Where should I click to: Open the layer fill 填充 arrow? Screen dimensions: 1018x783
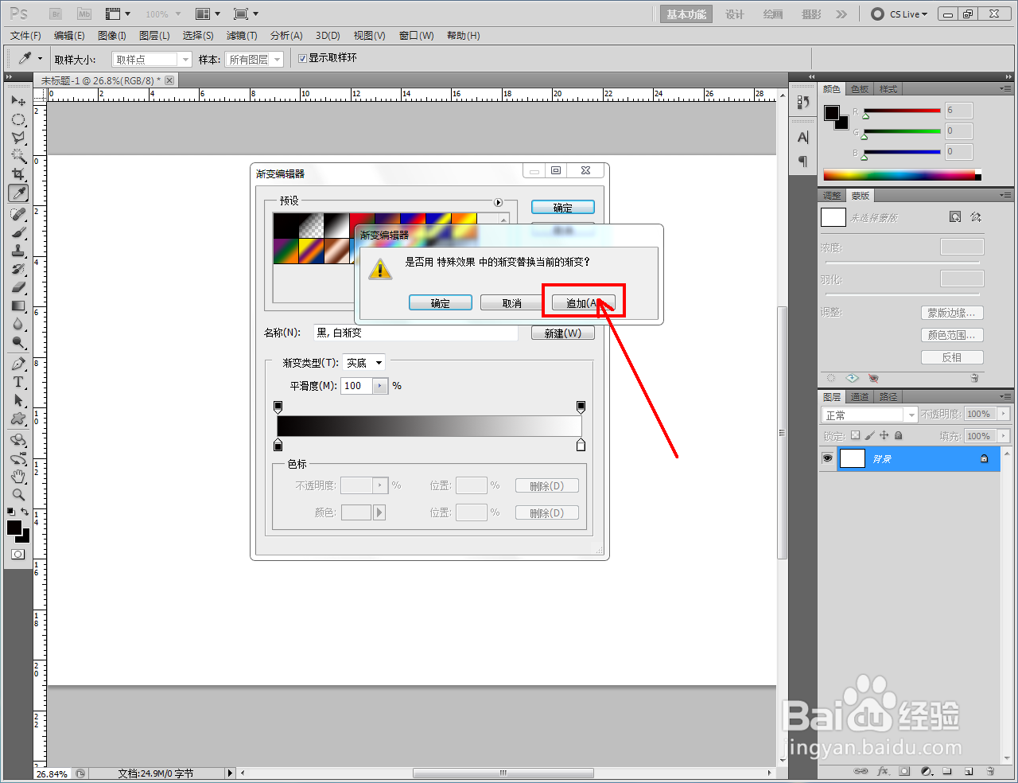coord(1004,436)
